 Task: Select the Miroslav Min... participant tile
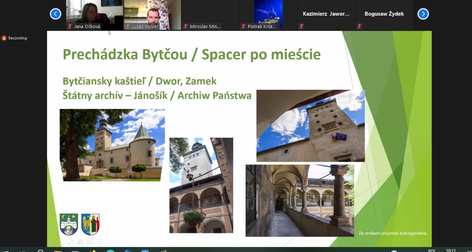pyautogui.click(x=210, y=15)
